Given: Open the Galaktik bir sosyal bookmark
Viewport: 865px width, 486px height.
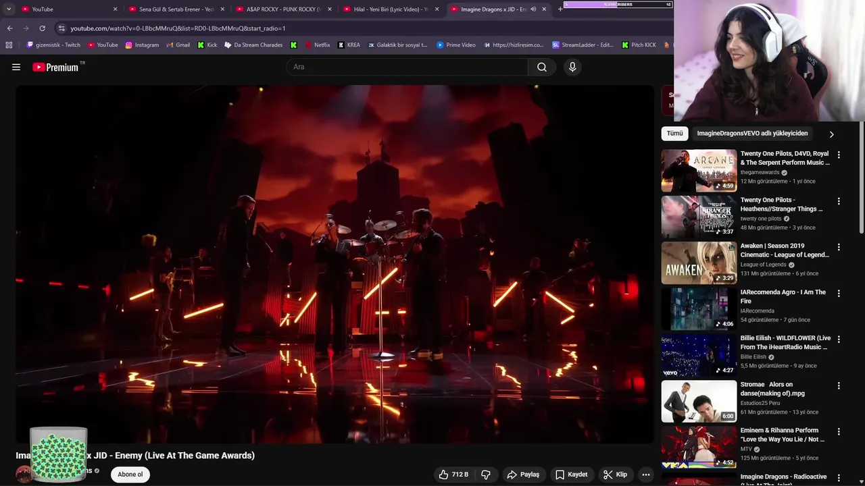Looking at the screenshot, I should click(x=397, y=45).
